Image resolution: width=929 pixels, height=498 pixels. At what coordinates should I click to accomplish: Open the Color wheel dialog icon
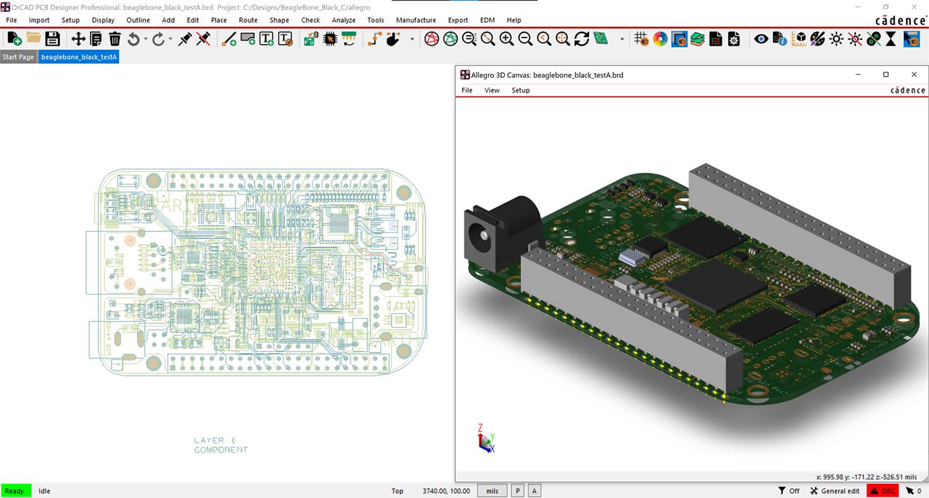(x=660, y=39)
